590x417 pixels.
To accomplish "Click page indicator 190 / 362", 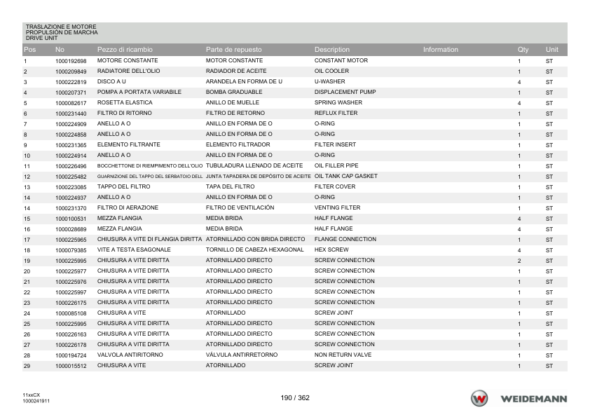I will [295, 398].
